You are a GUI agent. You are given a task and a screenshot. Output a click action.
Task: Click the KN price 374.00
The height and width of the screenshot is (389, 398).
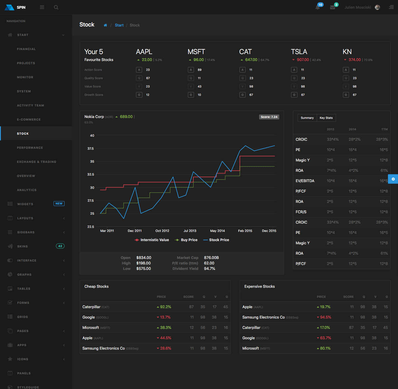(x=355, y=60)
